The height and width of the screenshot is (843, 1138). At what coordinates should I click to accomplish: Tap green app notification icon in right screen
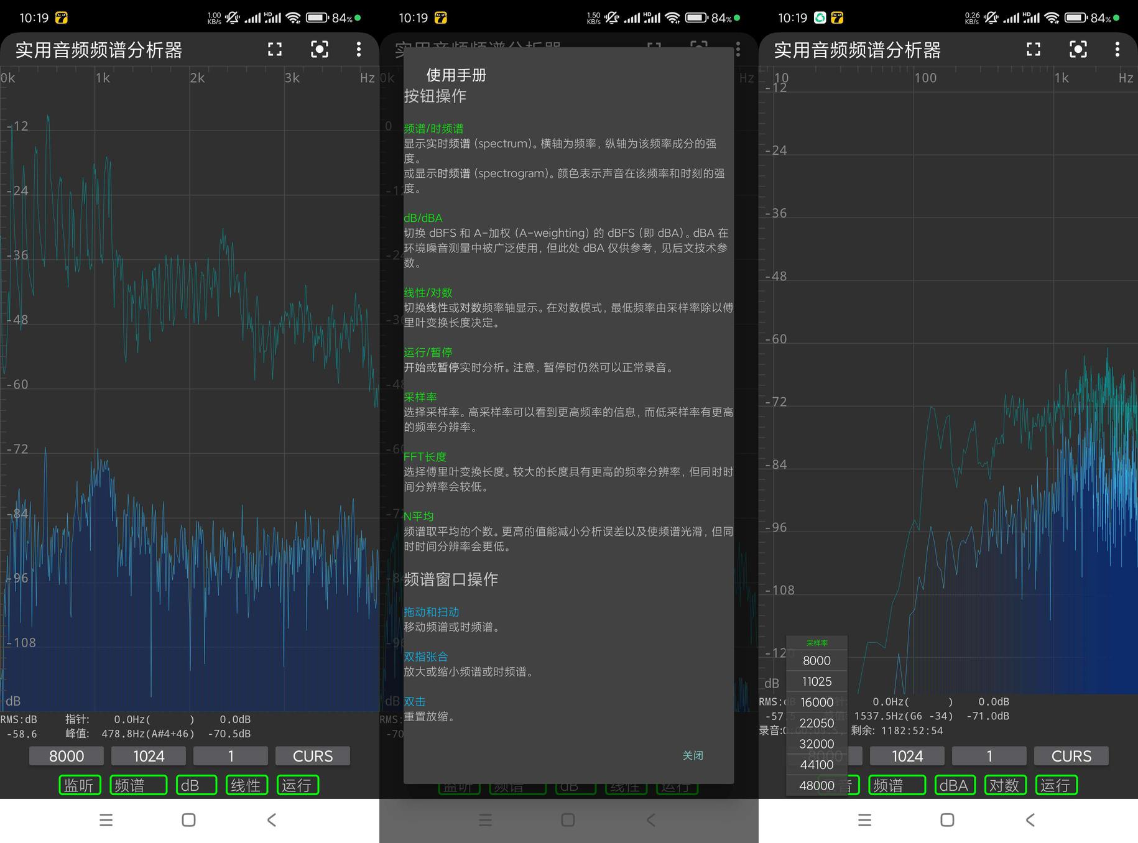pyautogui.click(x=820, y=18)
